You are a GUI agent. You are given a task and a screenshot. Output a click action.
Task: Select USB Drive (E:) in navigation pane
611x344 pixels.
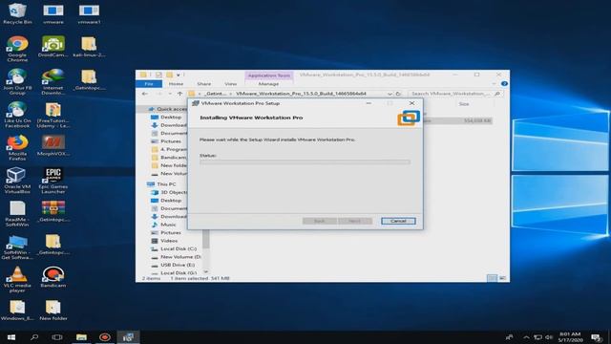tap(178, 266)
